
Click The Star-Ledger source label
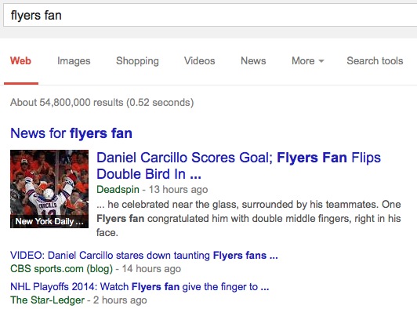click(x=47, y=300)
